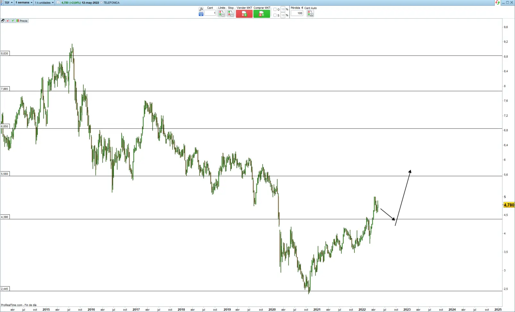Enable the S percentage checkbox
The image size is (515, 312).
pos(275,15)
